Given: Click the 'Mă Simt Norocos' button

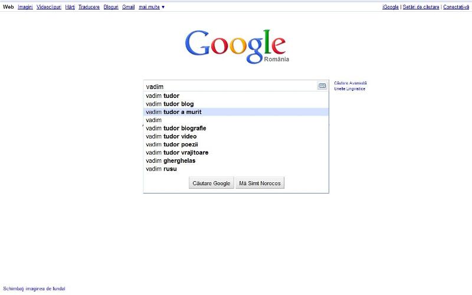Looking at the screenshot, I should tap(260, 183).
